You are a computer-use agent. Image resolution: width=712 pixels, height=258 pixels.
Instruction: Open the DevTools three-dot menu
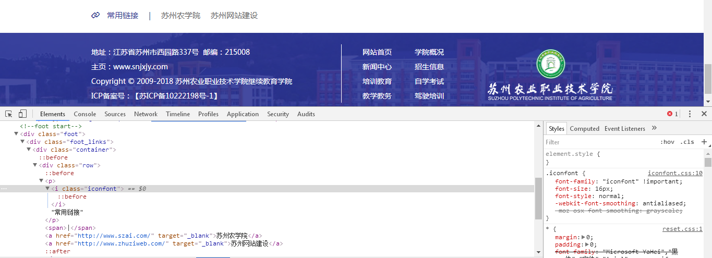click(x=690, y=114)
